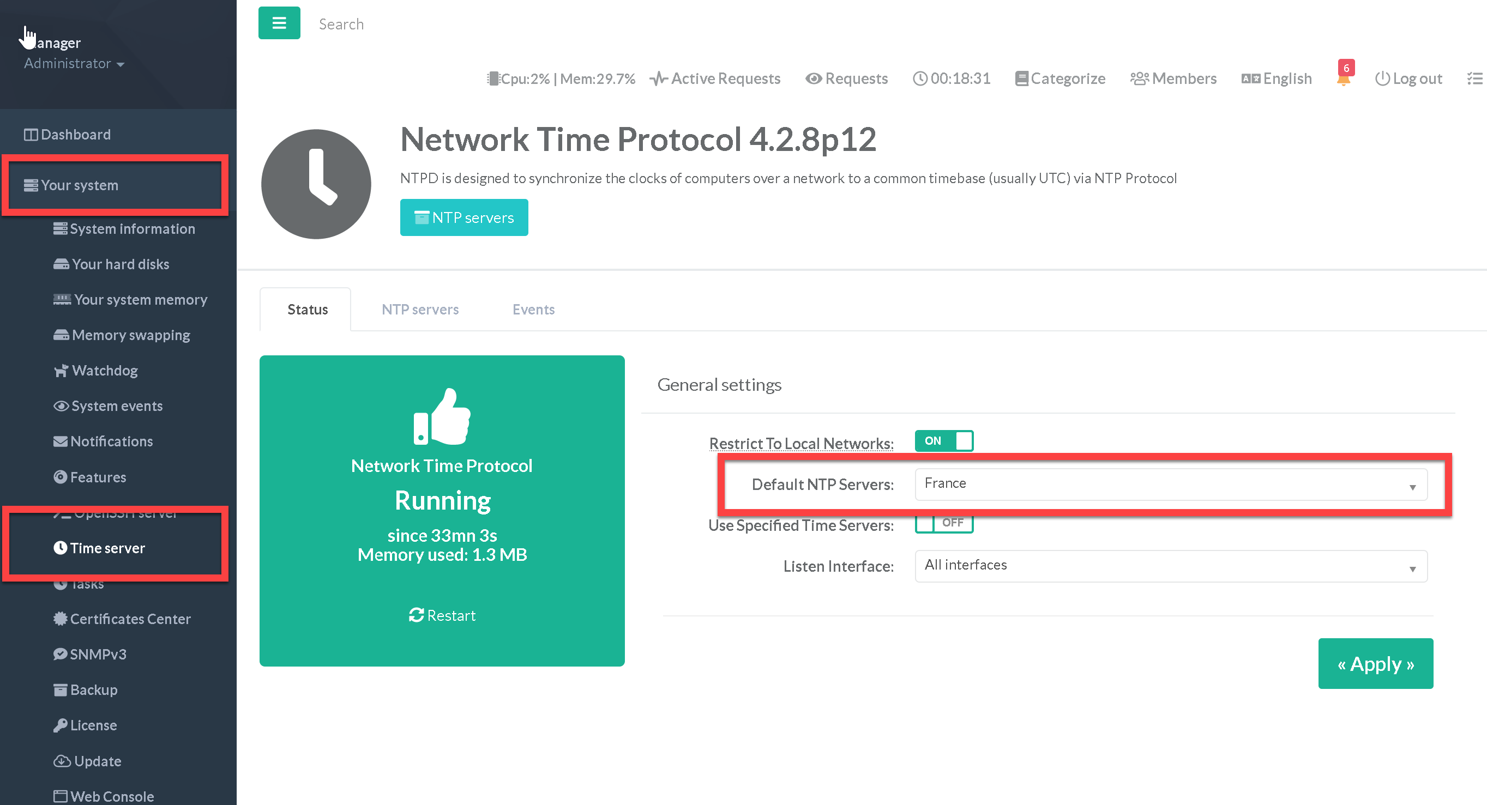Open the notifications bell icon
This screenshot has height=805, width=1487.
(x=1342, y=79)
